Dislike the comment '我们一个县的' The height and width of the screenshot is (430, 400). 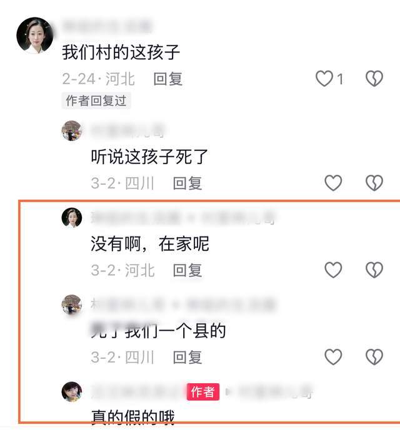pyautogui.click(x=374, y=357)
